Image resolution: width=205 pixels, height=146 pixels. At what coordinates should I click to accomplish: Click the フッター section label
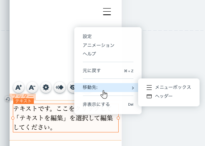pyautogui.click(x=23, y=96)
